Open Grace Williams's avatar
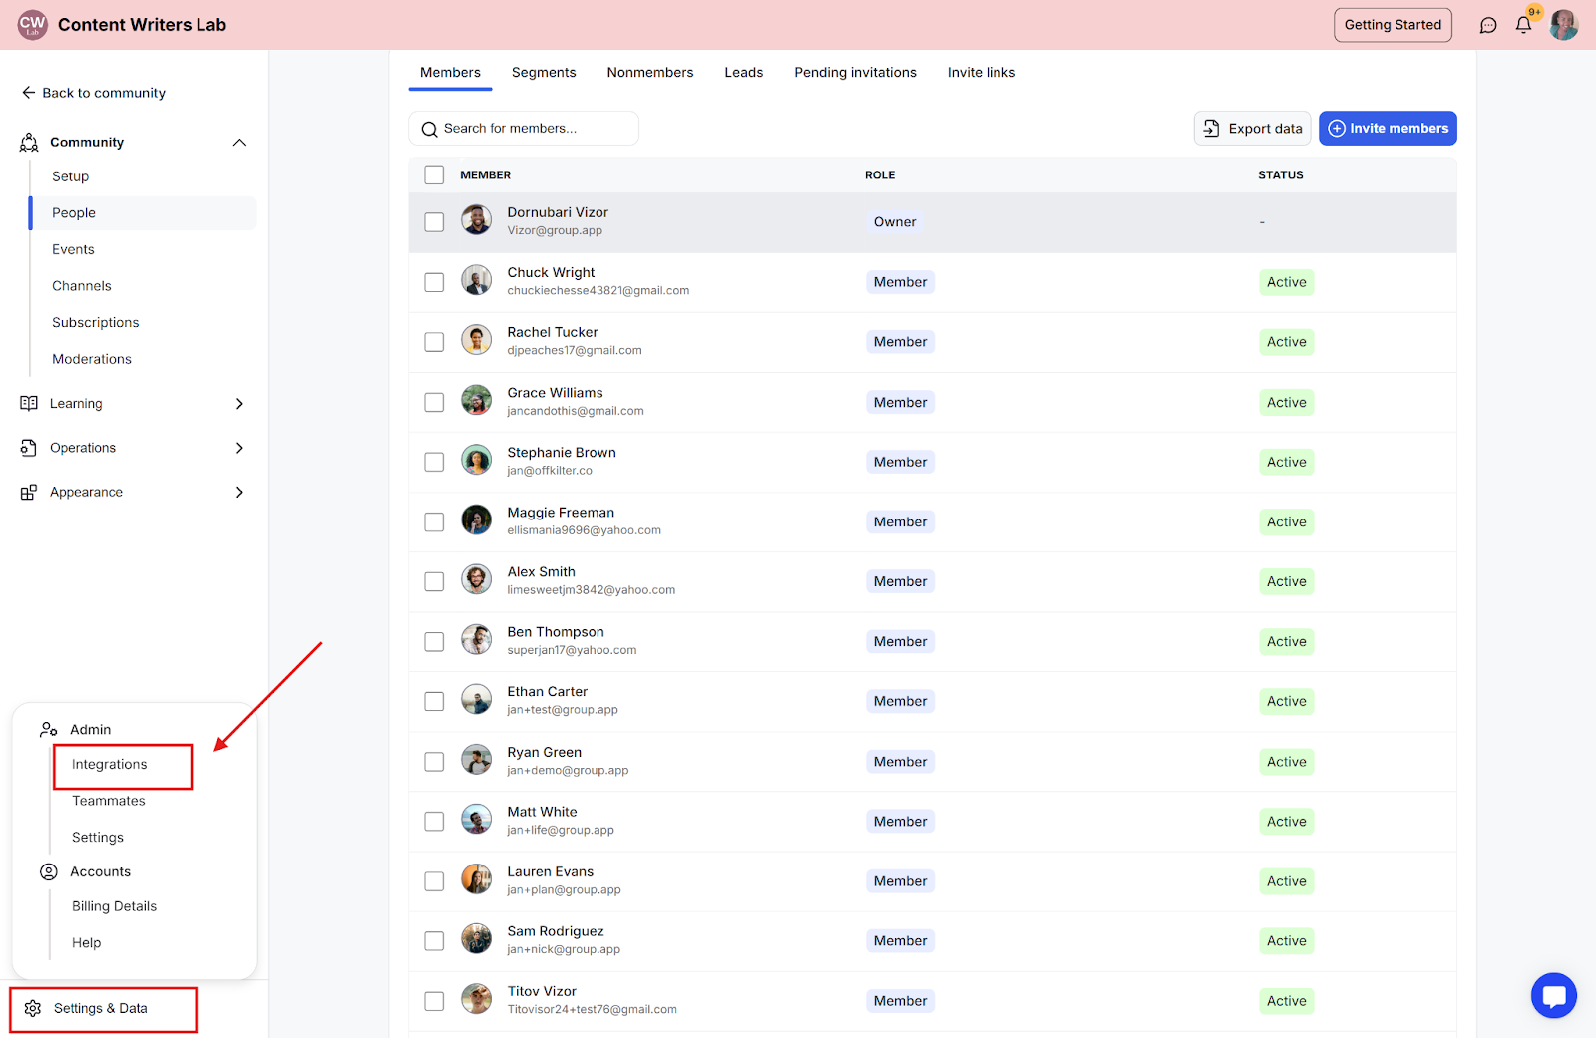This screenshot has height=1038, width=1596. coord(477,400)
